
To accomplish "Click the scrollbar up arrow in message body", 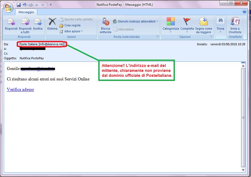I will point(243,66).
